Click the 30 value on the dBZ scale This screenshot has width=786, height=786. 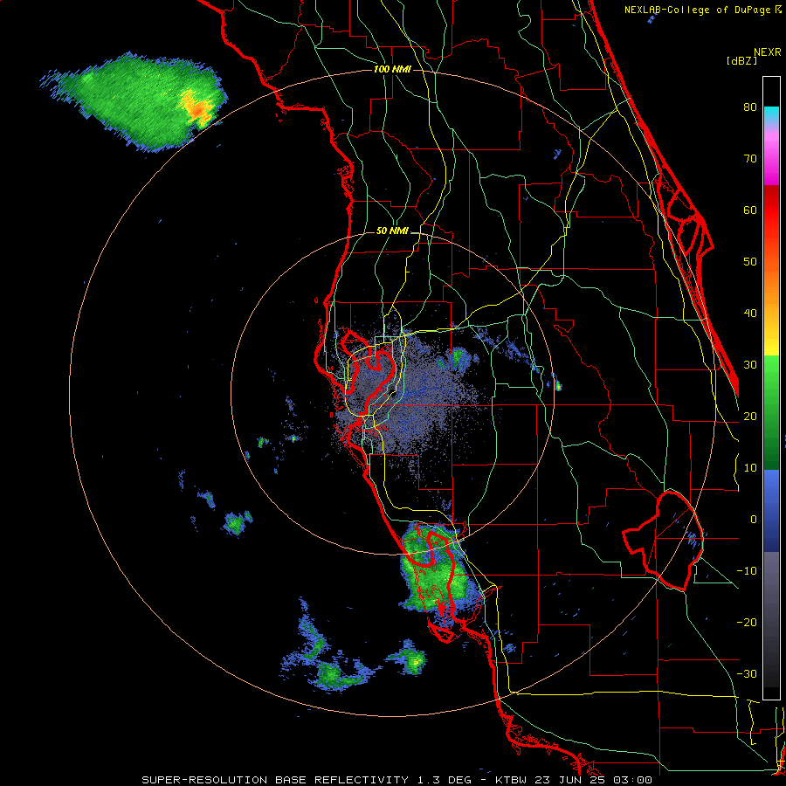(x=750, y=365)
